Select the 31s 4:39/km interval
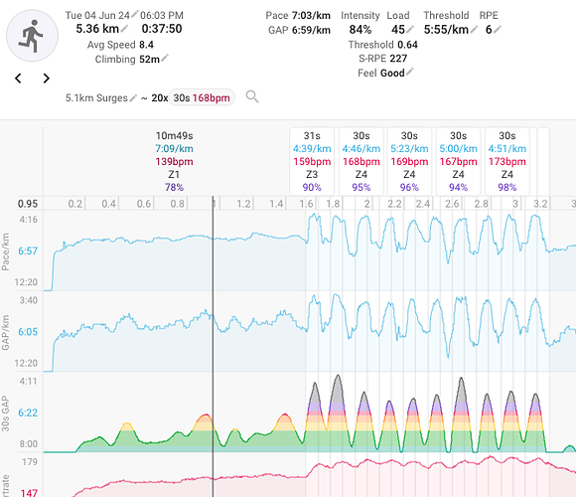This screenshot has height=497, width=576. (x=312, y=161)
